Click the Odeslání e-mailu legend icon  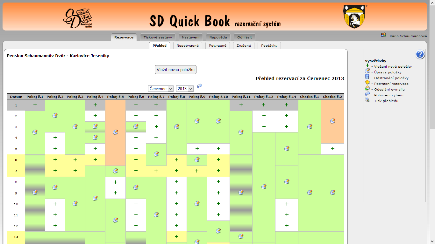click(367, 88)
